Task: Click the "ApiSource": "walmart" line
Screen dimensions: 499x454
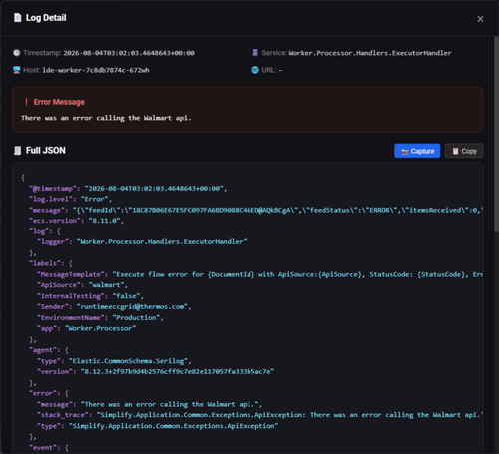Action: coord(82,285)
